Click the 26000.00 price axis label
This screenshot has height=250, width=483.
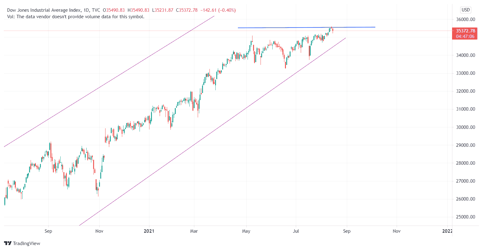click(x=466, y=199)
